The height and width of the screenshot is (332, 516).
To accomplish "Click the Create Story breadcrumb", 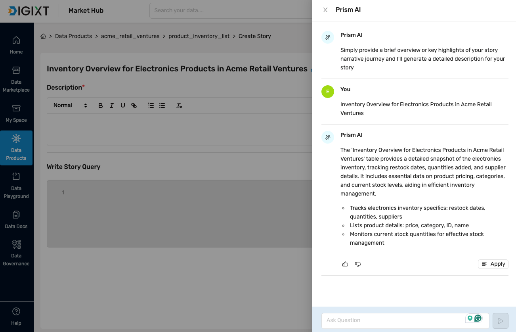I will pyautogui.click(x=255, y=36).
